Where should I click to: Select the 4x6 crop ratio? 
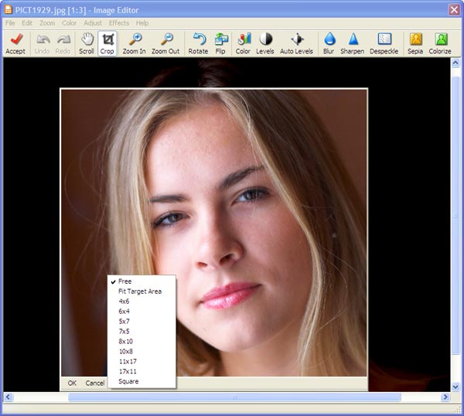pyautogui.click(x=142, y=302)
